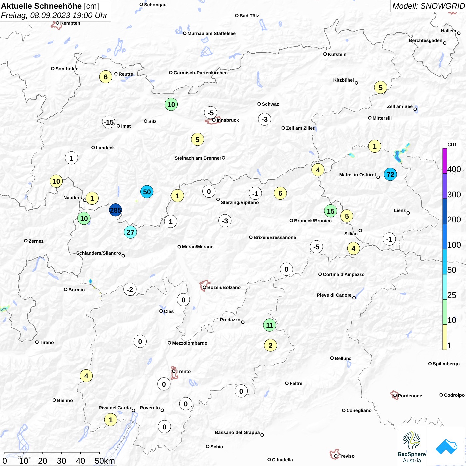This screenshot has height=466, width=466.
Task: Click the Meran/Merano label
Action: [x=198, y=247]
